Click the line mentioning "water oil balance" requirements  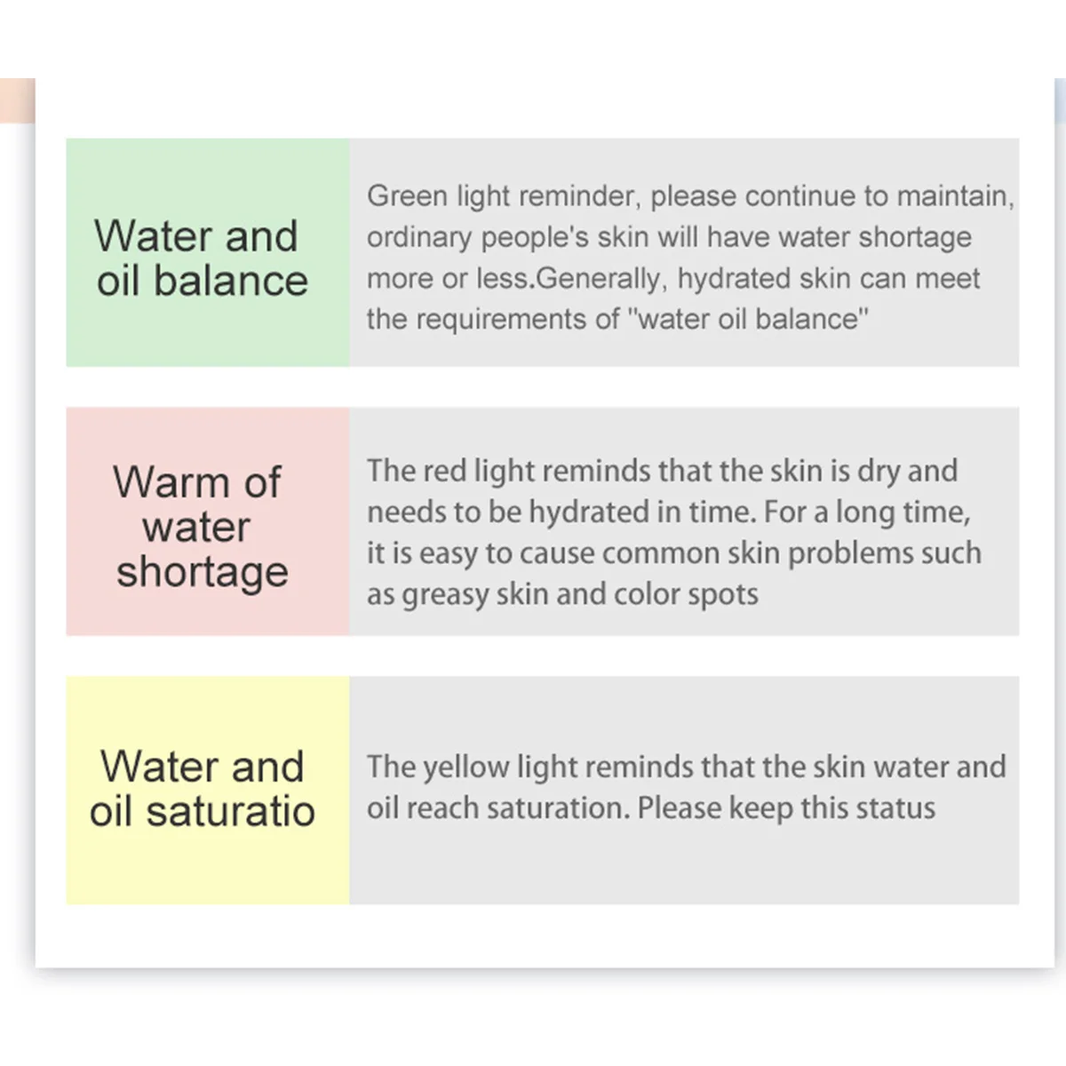617,319
